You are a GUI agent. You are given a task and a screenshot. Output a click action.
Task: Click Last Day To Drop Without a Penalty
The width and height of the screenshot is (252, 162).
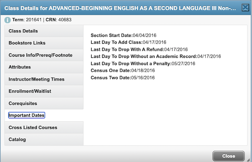pyautogui.click(x=143, y=63)
